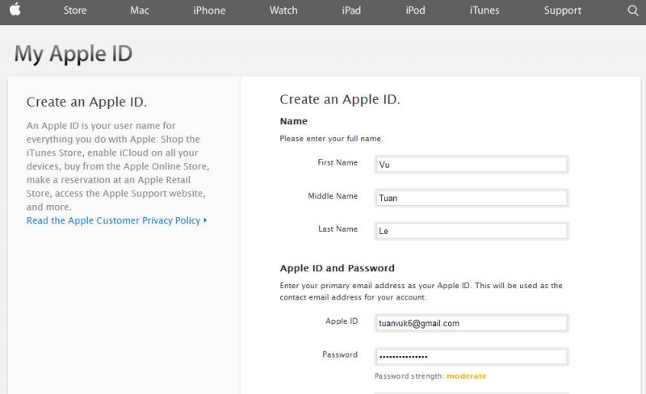Click the 'Please enter your full name.' text
Screen dimensions: 646x394
tap(332, 139)
